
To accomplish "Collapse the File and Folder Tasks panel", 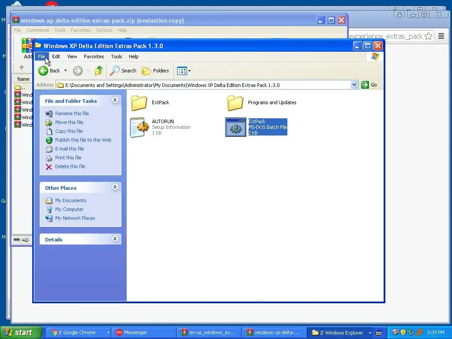I will pyautogui.click(x=115, y=100).
